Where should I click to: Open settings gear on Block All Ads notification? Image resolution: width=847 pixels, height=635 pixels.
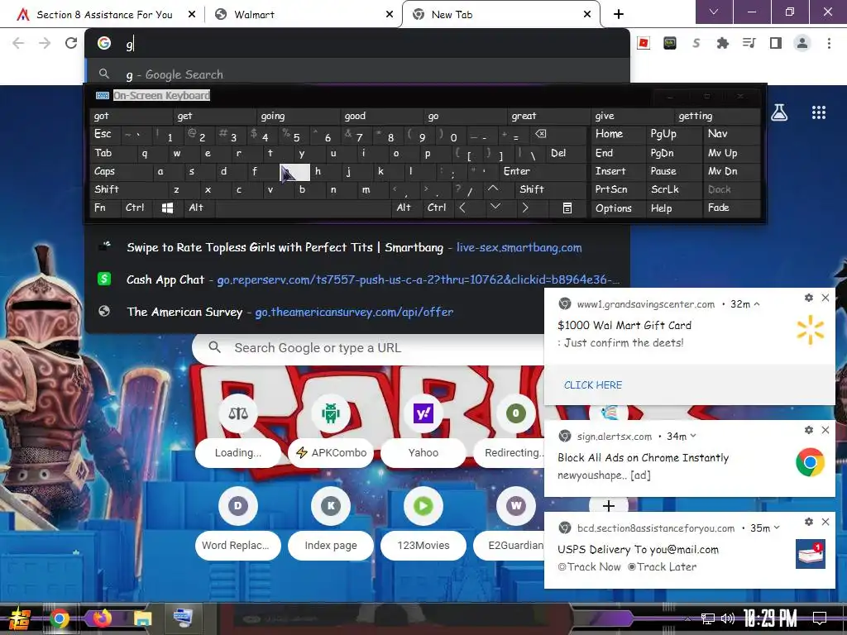[x=809, y=430]
